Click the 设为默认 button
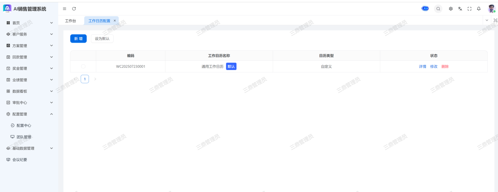Viewport: 498px width, 192px height. pos(102,39)
